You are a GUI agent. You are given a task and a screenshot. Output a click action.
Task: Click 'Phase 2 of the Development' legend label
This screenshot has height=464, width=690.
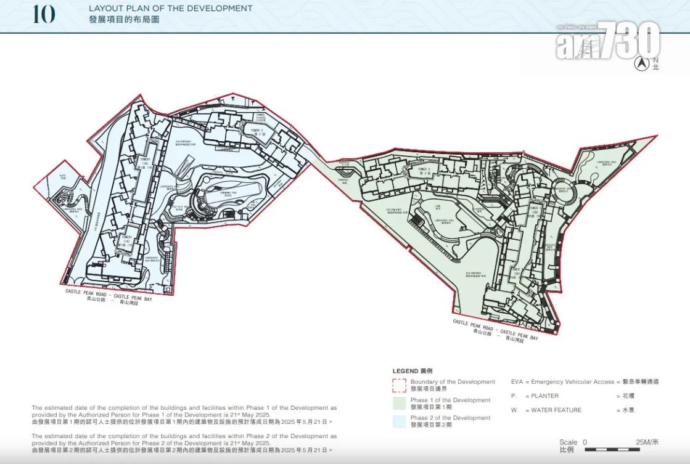(450, 418)
